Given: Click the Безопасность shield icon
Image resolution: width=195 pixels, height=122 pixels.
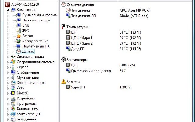Looking at the screenshot, I should click(x=13, y=109).
